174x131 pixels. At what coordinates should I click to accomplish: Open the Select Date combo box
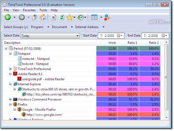[50, 36]
